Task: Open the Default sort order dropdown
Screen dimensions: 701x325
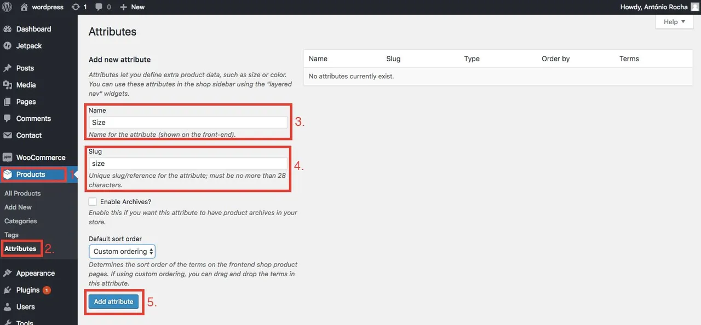Action: (122, 252)
